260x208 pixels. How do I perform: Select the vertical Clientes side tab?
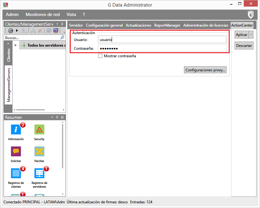(9, 55)
